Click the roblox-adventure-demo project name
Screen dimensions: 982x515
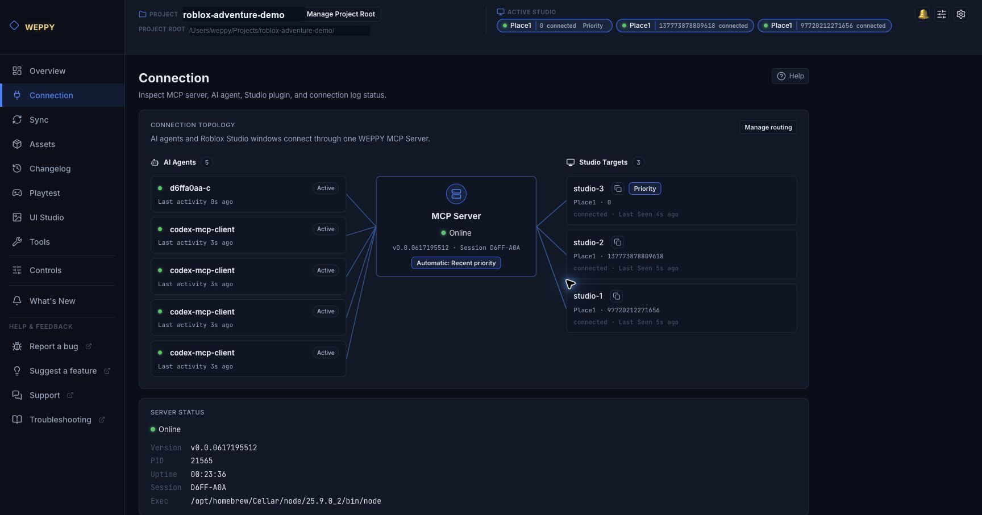pos(234,15)
